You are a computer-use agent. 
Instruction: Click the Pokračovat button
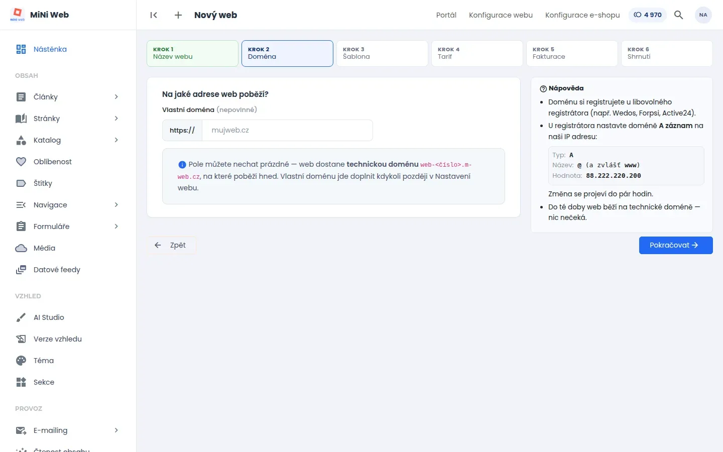coord(676,245)
